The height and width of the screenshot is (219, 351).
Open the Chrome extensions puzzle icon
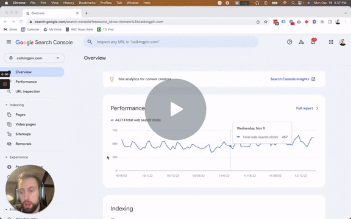(x=322, y=22)
